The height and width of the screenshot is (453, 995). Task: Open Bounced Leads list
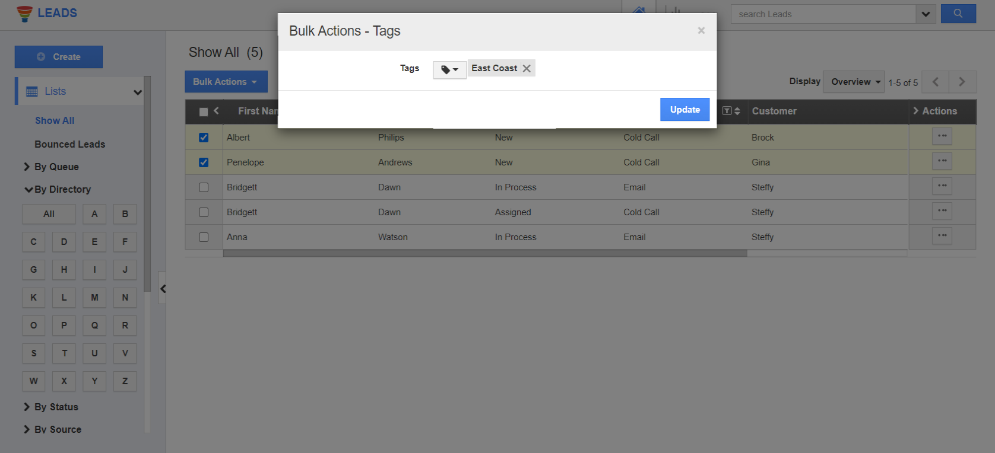pyautogui.click(x=69, y=144)
